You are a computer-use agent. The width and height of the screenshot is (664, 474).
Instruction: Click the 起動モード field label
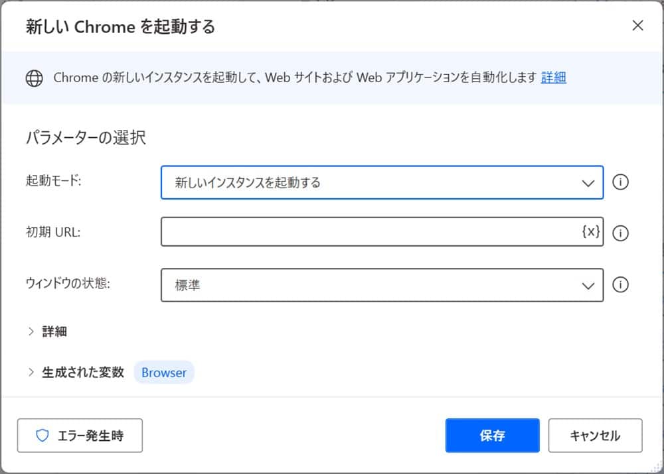53,181
